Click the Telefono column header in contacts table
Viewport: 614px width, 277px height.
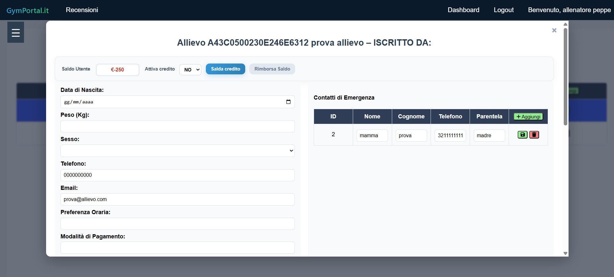click(x=450, y=116)
